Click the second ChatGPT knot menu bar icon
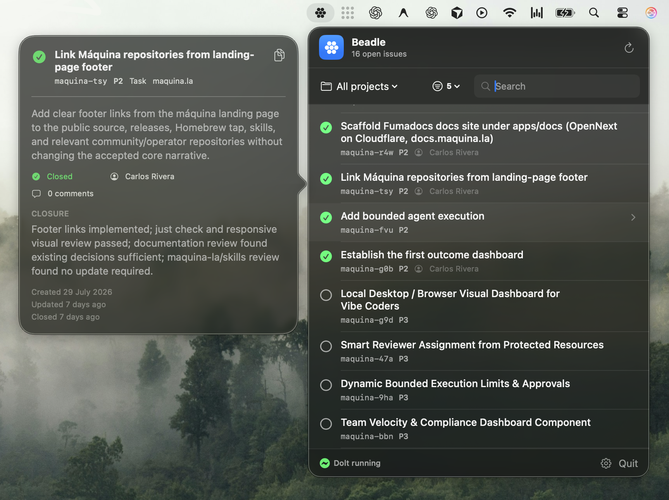669x500 pixels. (431, 13)
